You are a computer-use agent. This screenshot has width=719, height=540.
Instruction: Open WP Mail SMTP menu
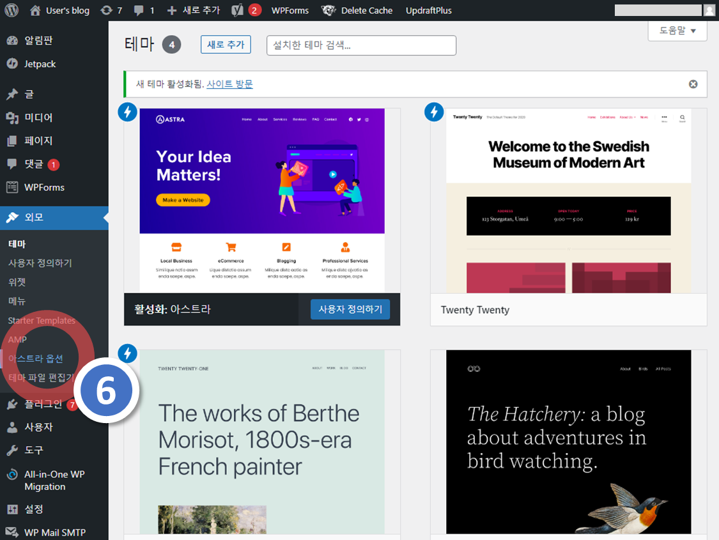coord(54,532)
